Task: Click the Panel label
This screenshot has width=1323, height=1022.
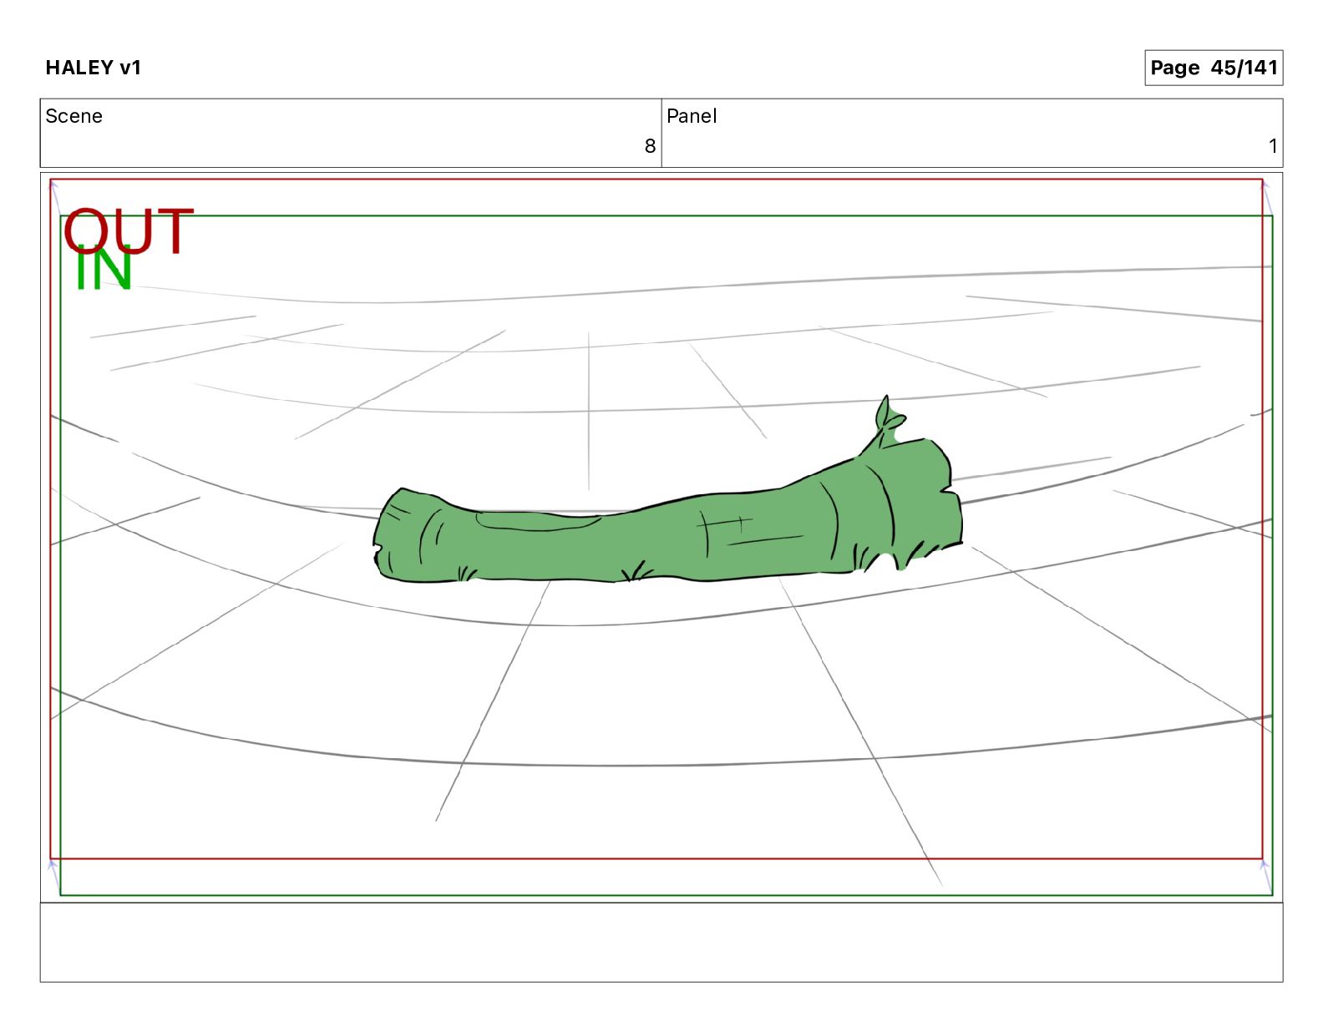Action: pos(692,116)
